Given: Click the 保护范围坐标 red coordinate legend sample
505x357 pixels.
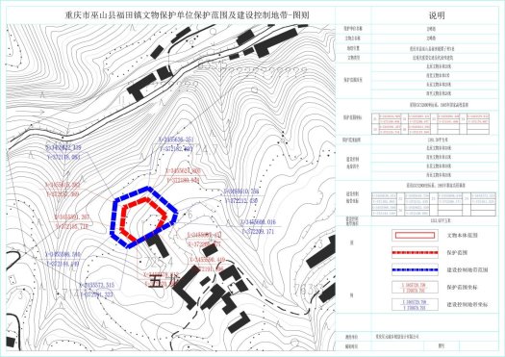Looking at the screenshot, I should click(415, 288).
